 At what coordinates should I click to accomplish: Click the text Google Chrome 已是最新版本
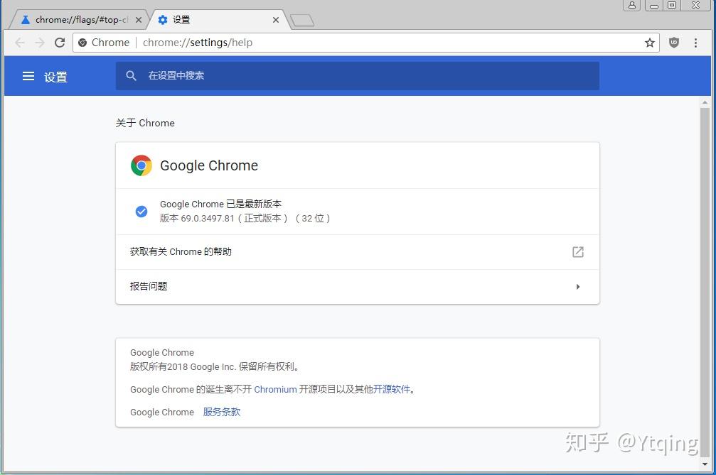click(x=220, y=204)
